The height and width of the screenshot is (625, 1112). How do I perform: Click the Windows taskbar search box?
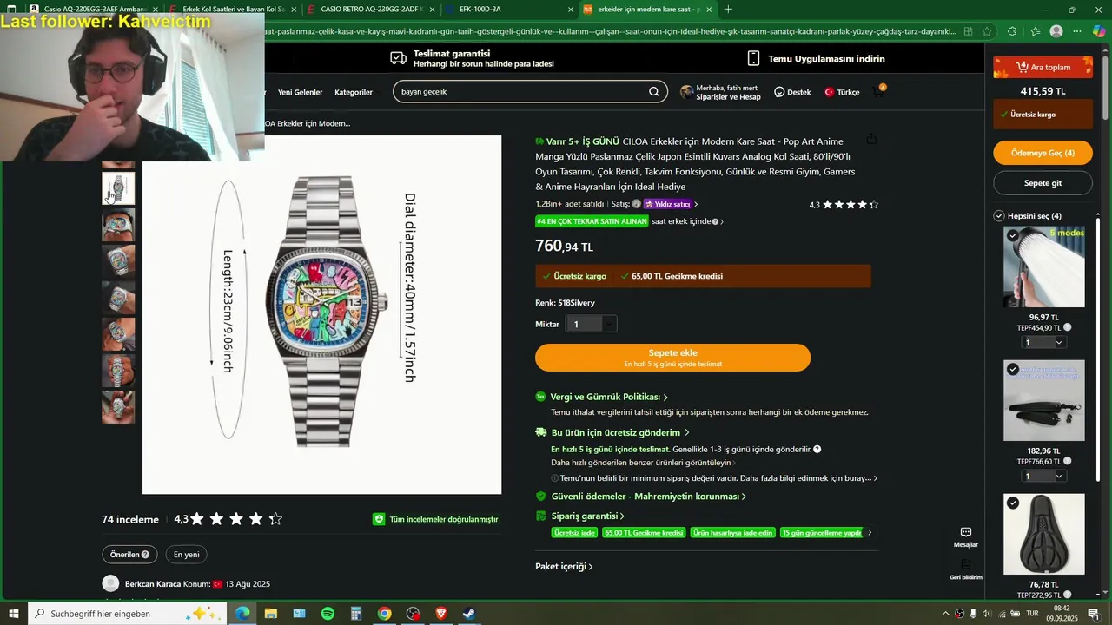pyautogui.click(x=127, y=614)
